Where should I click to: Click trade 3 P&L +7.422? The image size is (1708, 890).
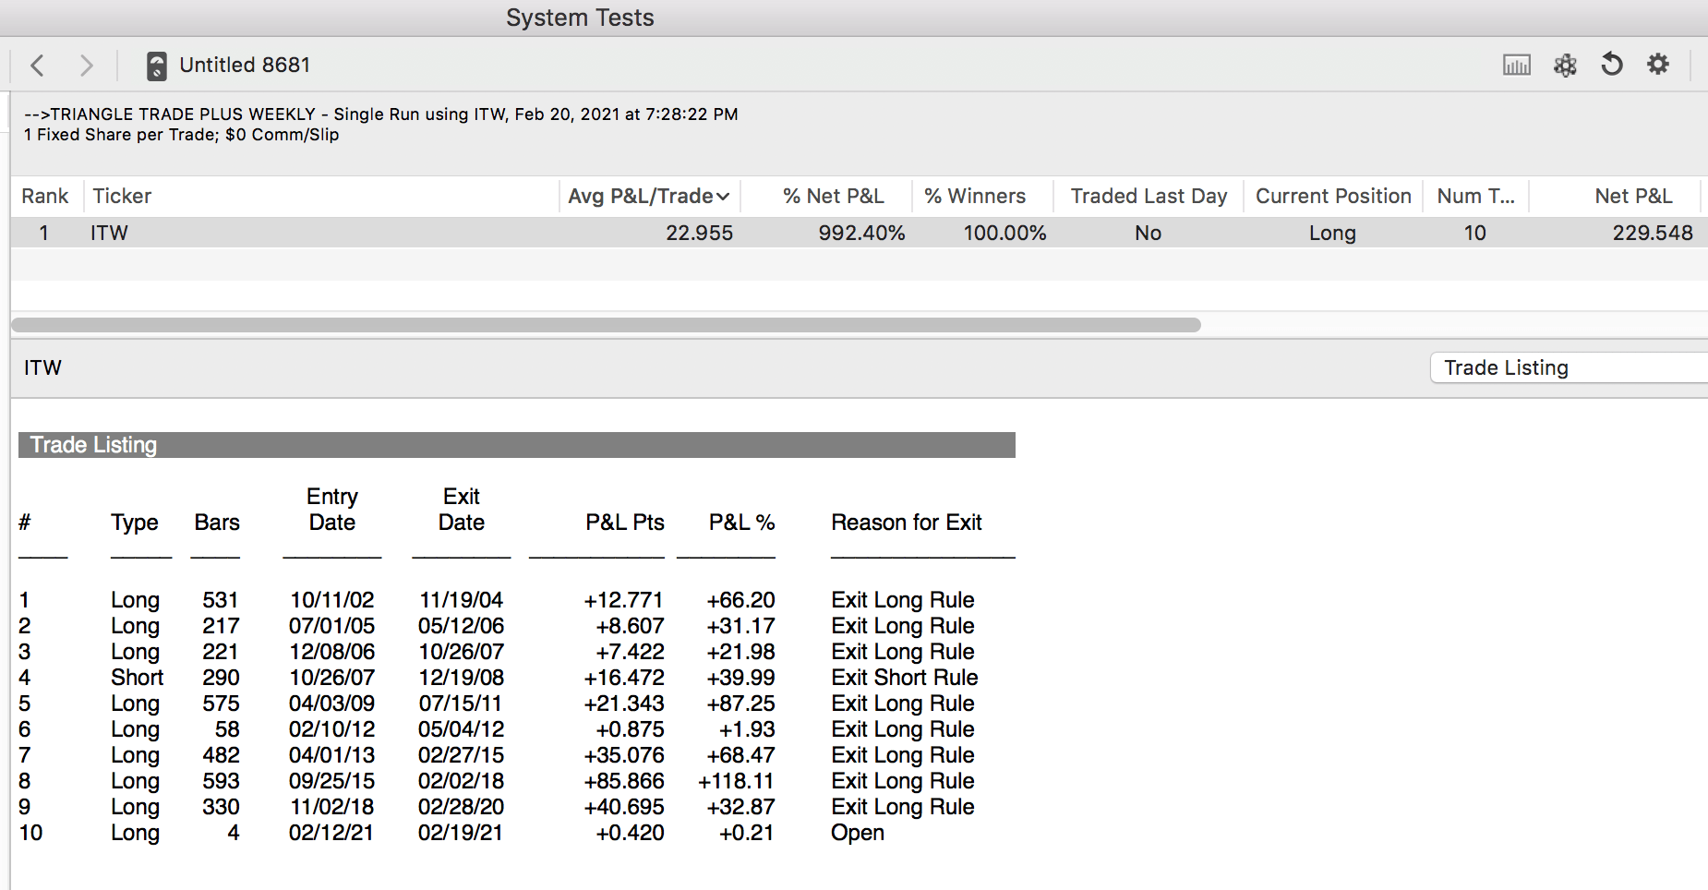(630, 652)
